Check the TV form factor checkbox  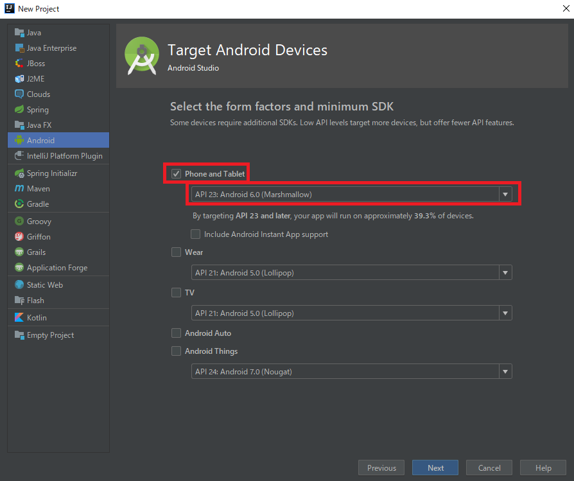pos(176,292)
